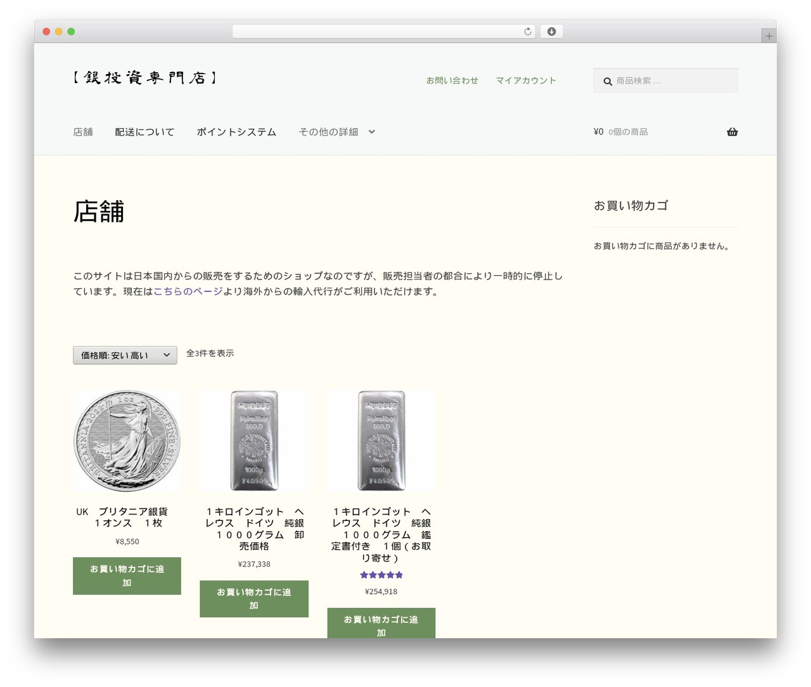Click the yellow window minimize button
The width and height of the screenshot is (811, 687).
58,32
